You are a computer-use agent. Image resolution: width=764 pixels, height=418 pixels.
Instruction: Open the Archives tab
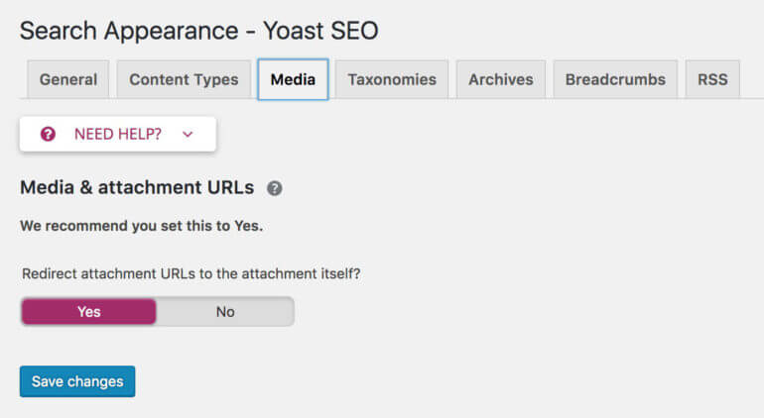coord(501,79)
